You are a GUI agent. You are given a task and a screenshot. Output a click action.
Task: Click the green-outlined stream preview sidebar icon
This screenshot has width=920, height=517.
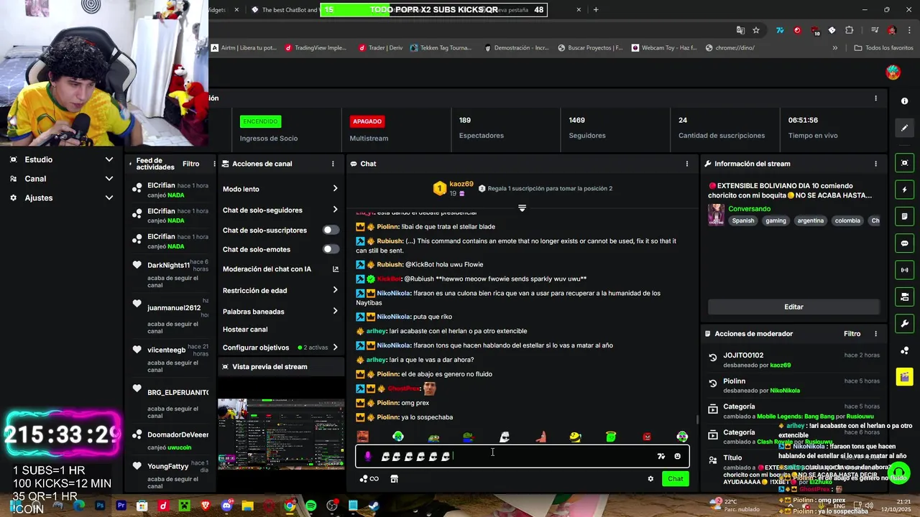[905, 163]
